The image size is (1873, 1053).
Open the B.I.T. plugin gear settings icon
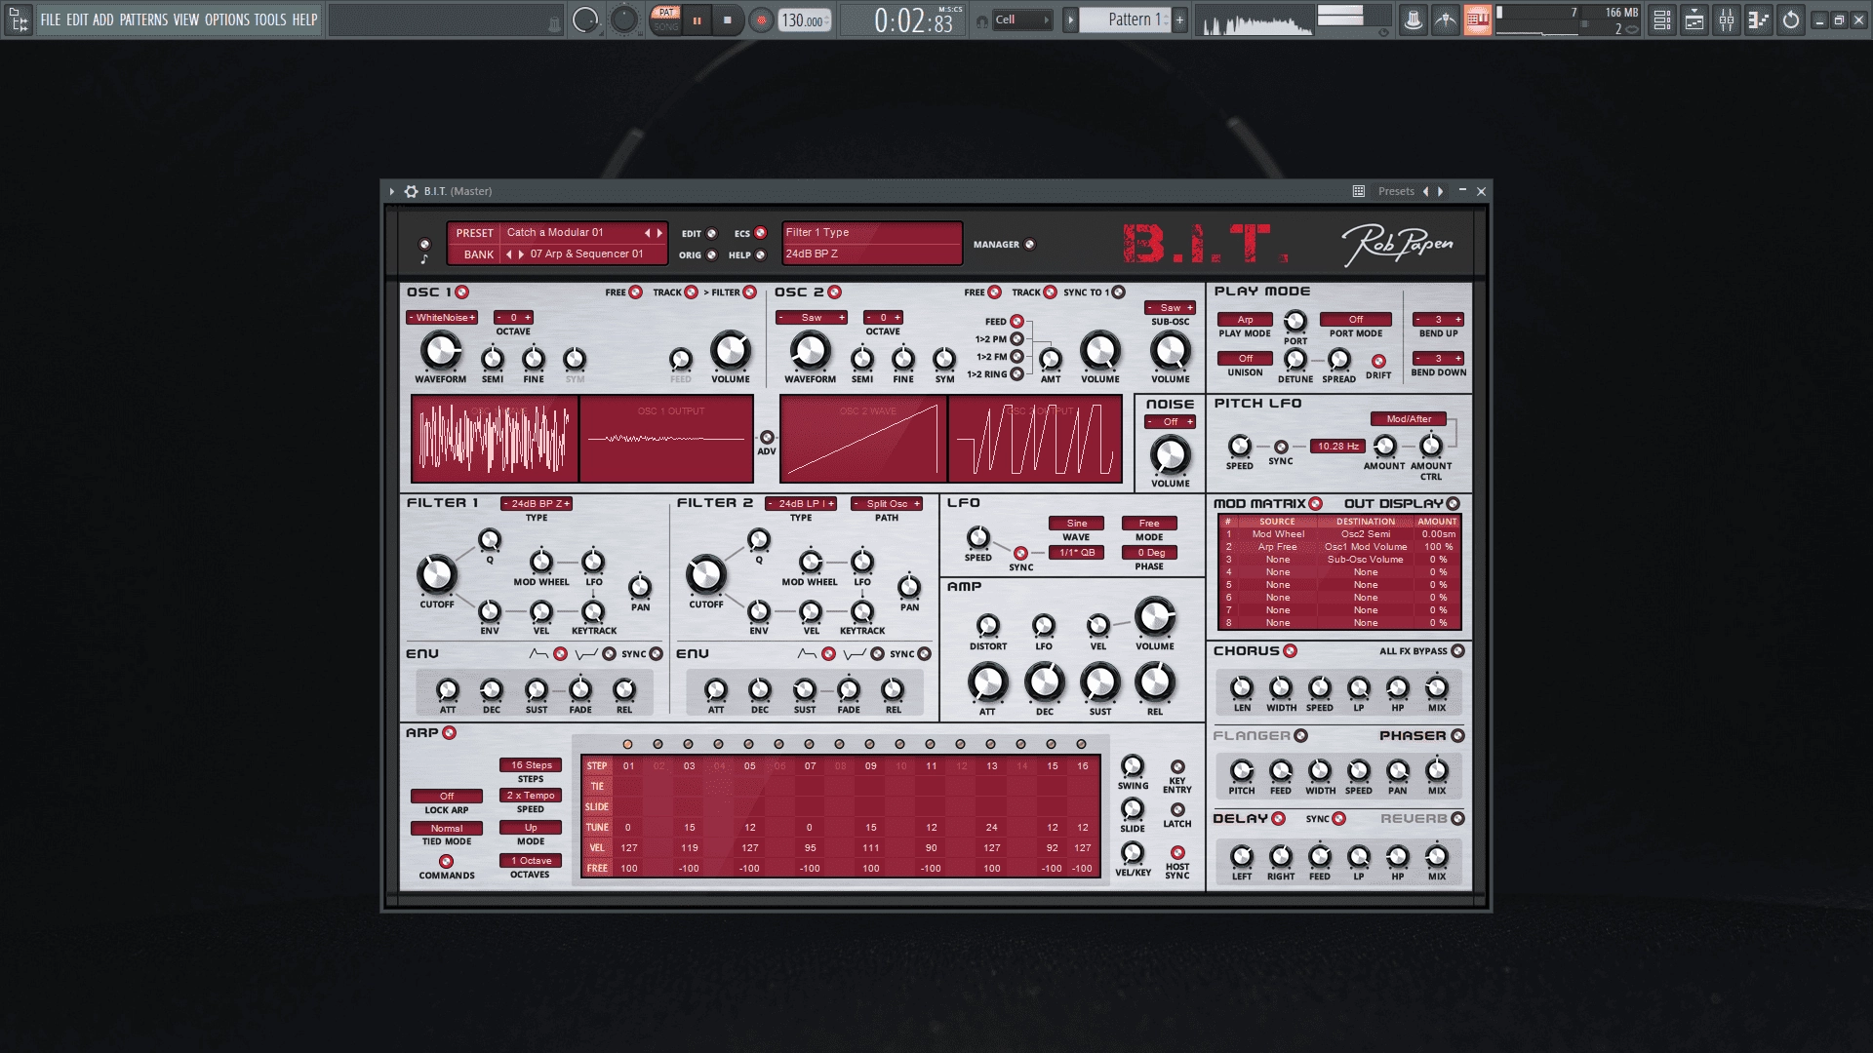coord(411,191)
